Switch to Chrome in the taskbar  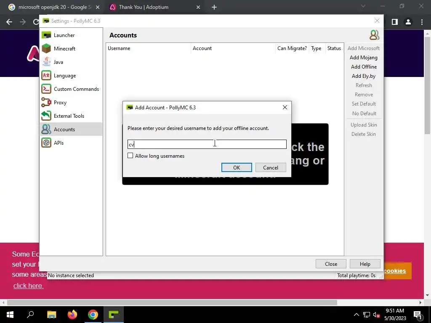tap(93, 315)
